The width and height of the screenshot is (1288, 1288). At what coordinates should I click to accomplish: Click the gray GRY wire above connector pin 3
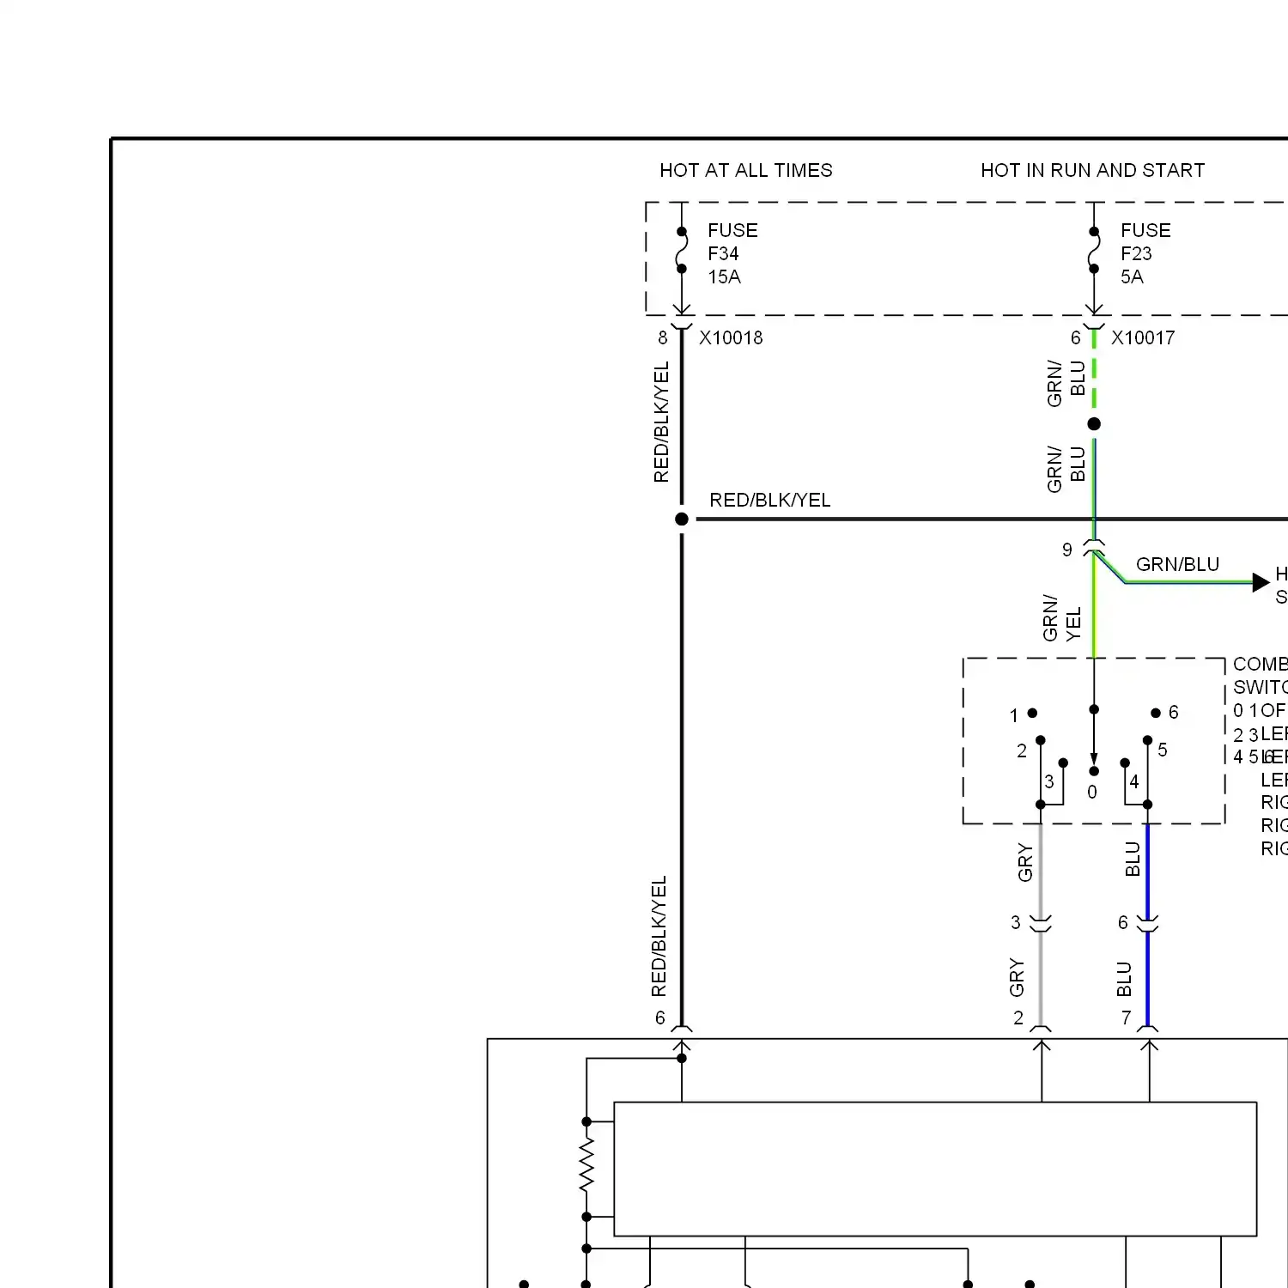coord(1041,867)
